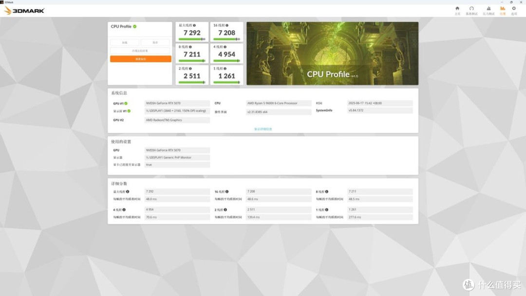Switch to the Benchmarks (基准测试) tab
Viewport: 526px width, 296px height.
(x=471, y=10)
